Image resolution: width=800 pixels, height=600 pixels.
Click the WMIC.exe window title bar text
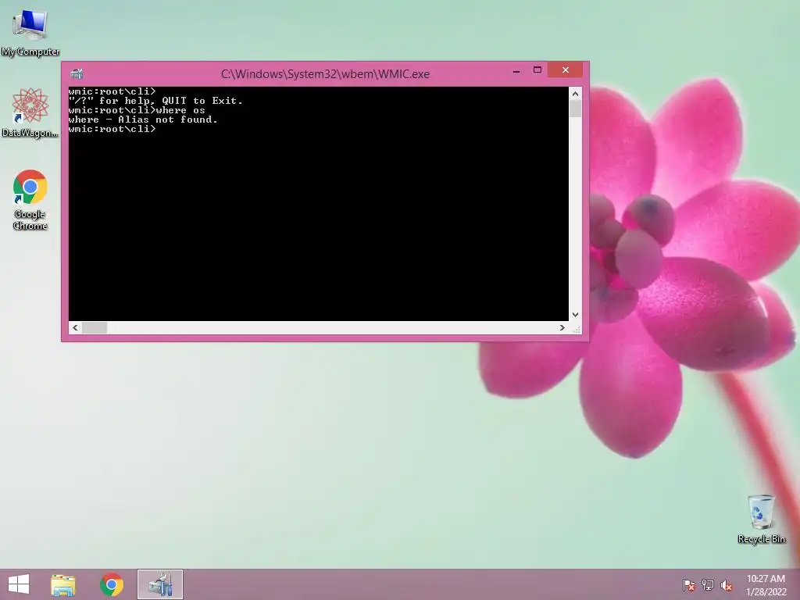pyautogui.click(x=325, y=74)
